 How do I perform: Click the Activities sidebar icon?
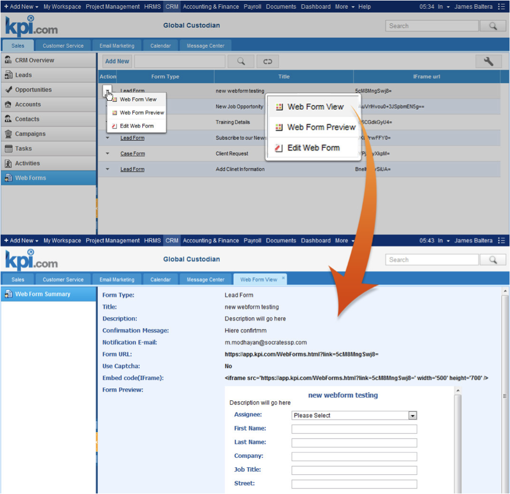click(x=8, y=163)
